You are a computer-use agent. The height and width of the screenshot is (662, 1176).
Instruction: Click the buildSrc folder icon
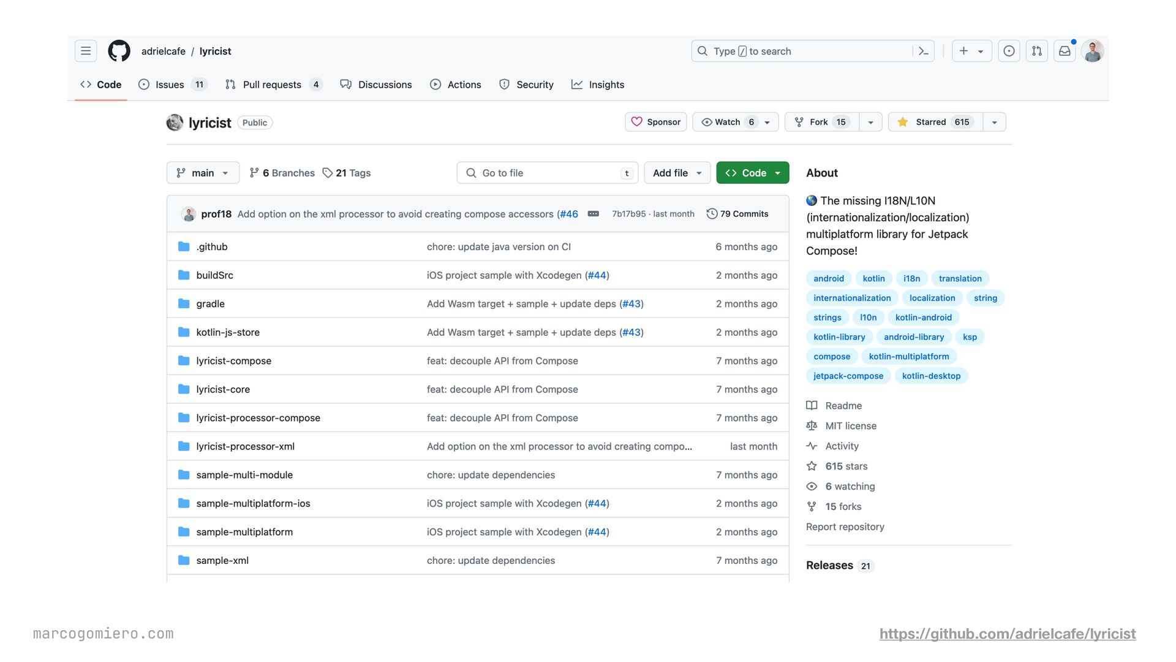184,275
